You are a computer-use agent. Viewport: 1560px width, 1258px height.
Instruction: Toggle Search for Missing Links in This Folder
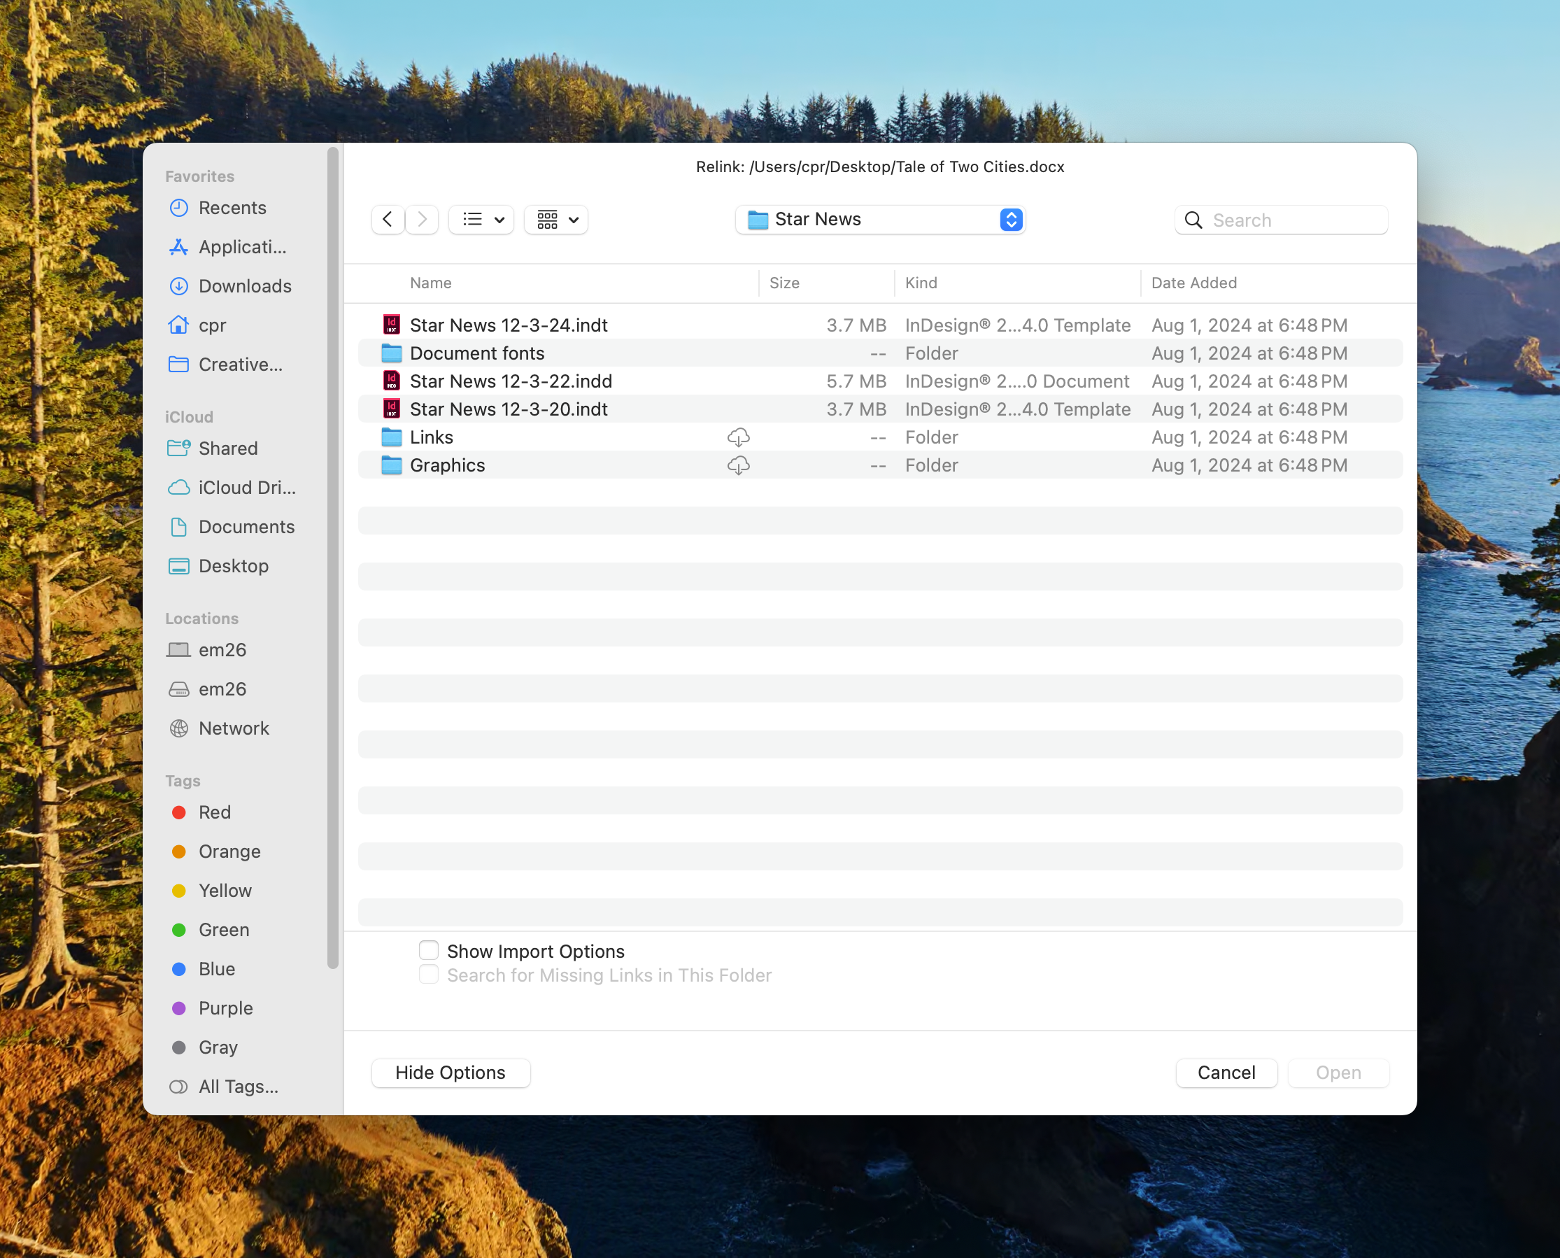click(x=428, y=975)
